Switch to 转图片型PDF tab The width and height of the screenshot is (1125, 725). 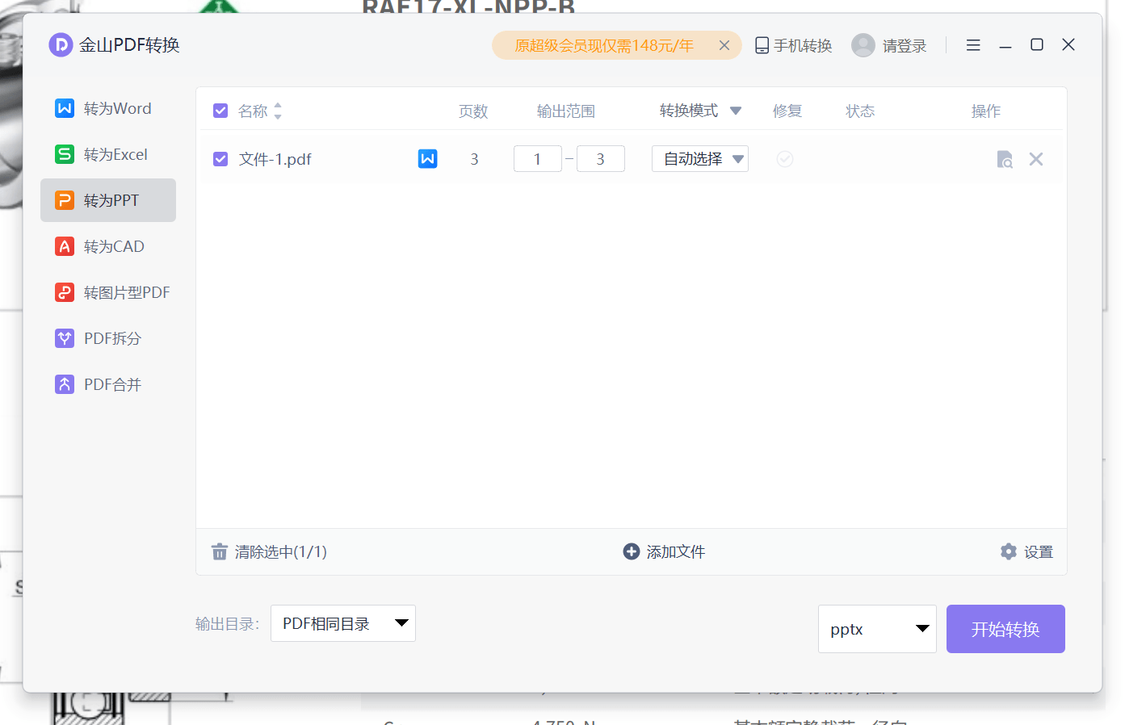click(108, 292)
